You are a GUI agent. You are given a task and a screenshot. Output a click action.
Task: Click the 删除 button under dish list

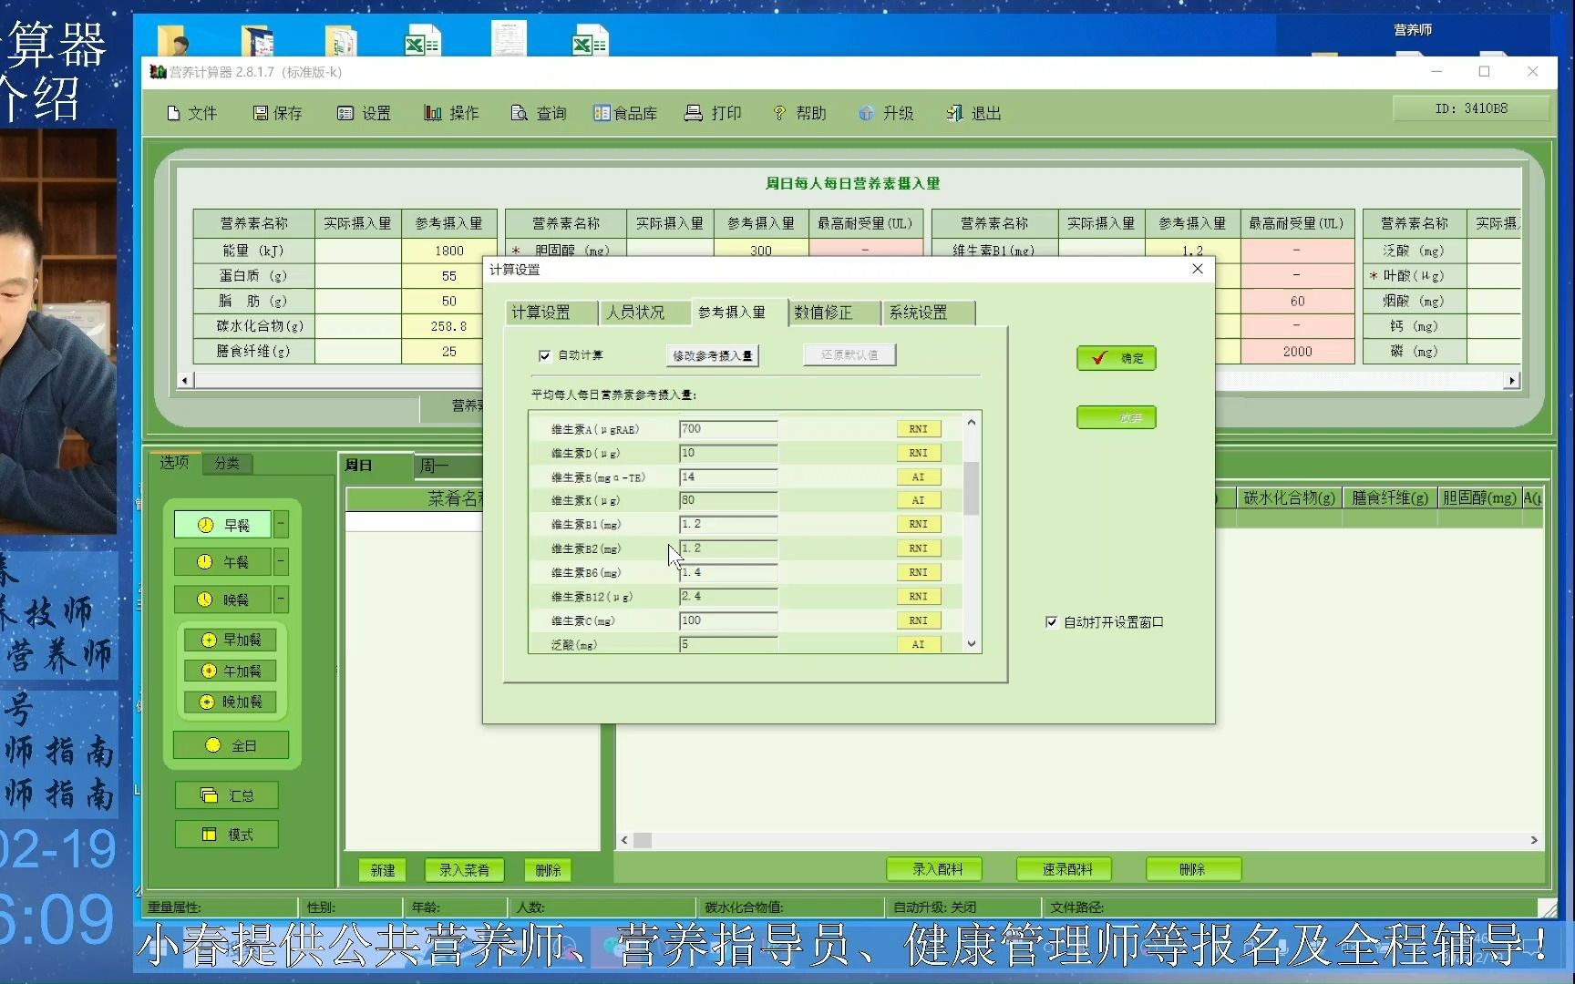tap(548, 870)
